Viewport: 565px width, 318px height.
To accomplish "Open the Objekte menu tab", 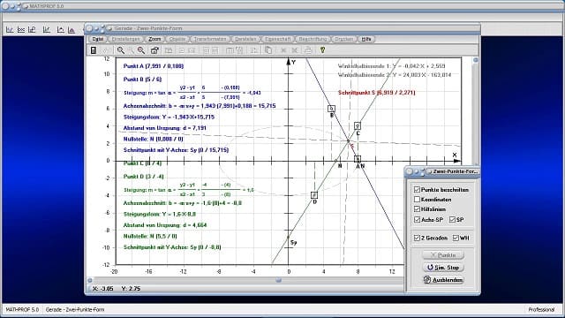I will coord(177,39).
